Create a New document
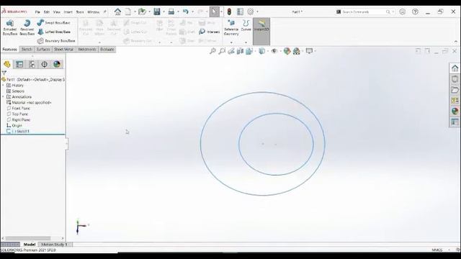The width and height of the screenshot is (461, 259). (128, 12)
